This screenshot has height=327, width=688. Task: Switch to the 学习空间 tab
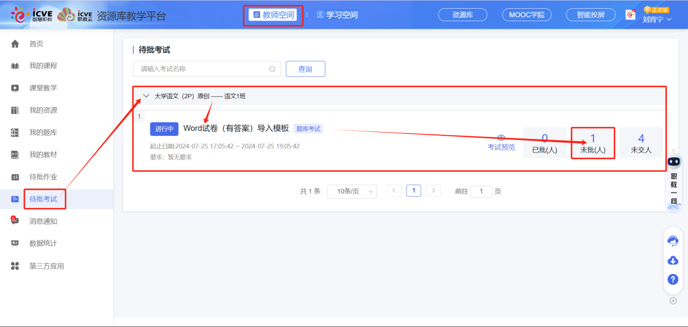[337, 15]
